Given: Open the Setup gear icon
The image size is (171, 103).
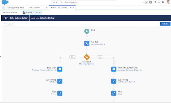Looking at the screenshot, I should (x=159, y=2).
